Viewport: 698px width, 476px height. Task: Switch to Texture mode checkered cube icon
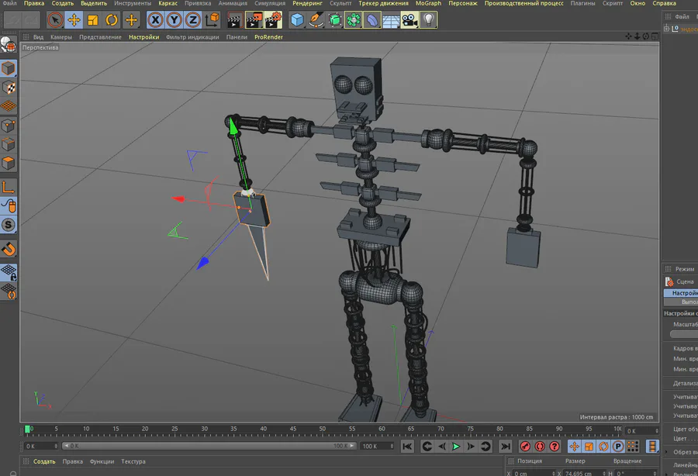9,88
